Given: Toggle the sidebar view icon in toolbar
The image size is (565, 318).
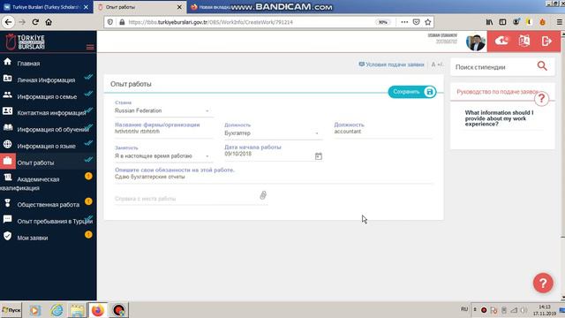Looking at the screenshot, I should click(502, 22).
